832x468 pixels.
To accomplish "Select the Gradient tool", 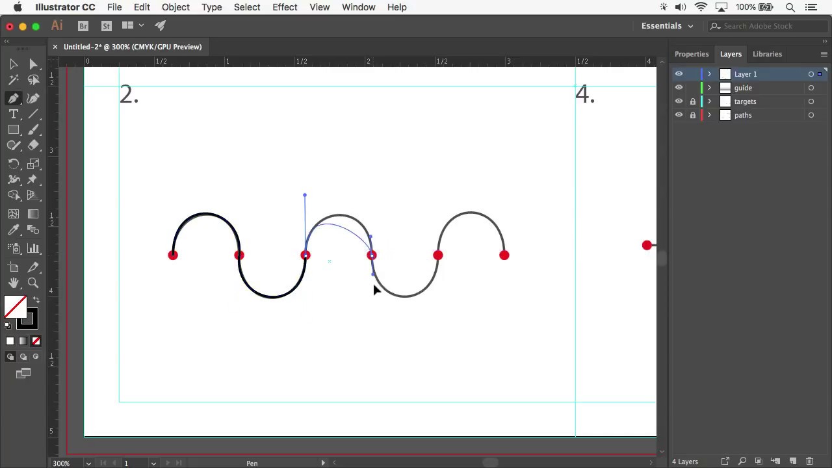I will tap(33, 214).
